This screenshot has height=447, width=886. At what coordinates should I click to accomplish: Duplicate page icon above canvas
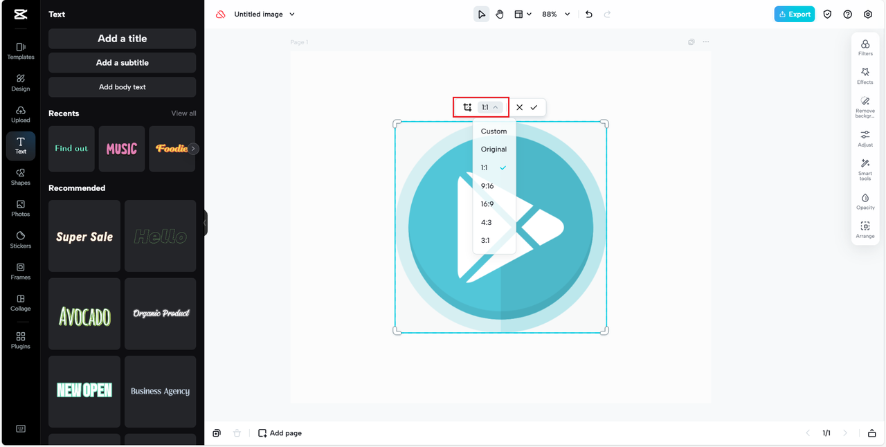tap(691, 42)
